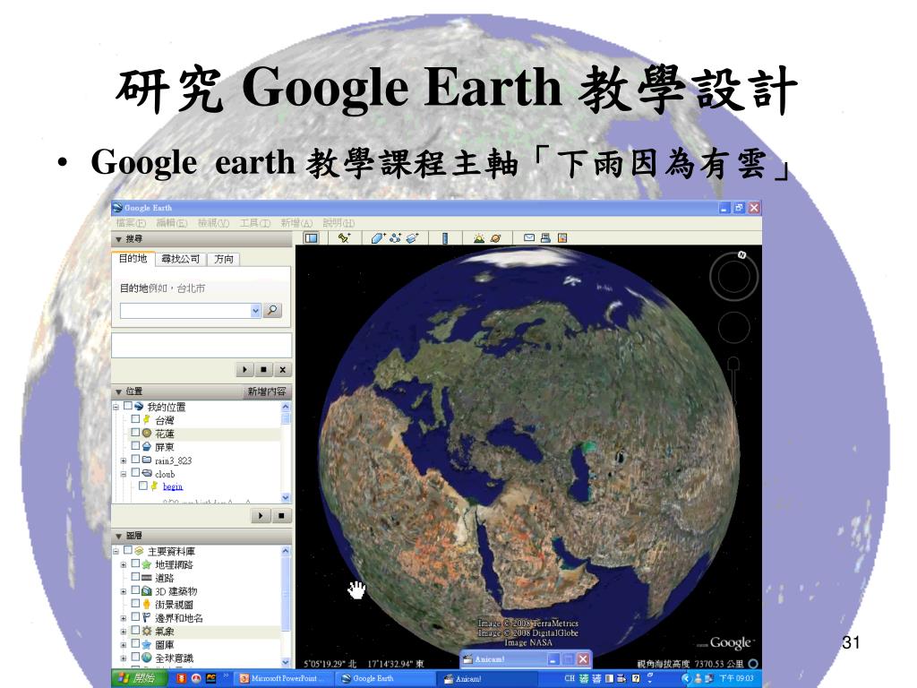Click the north compass navigation ring
This screenshot has height=688, width=917.
[734, 277]
